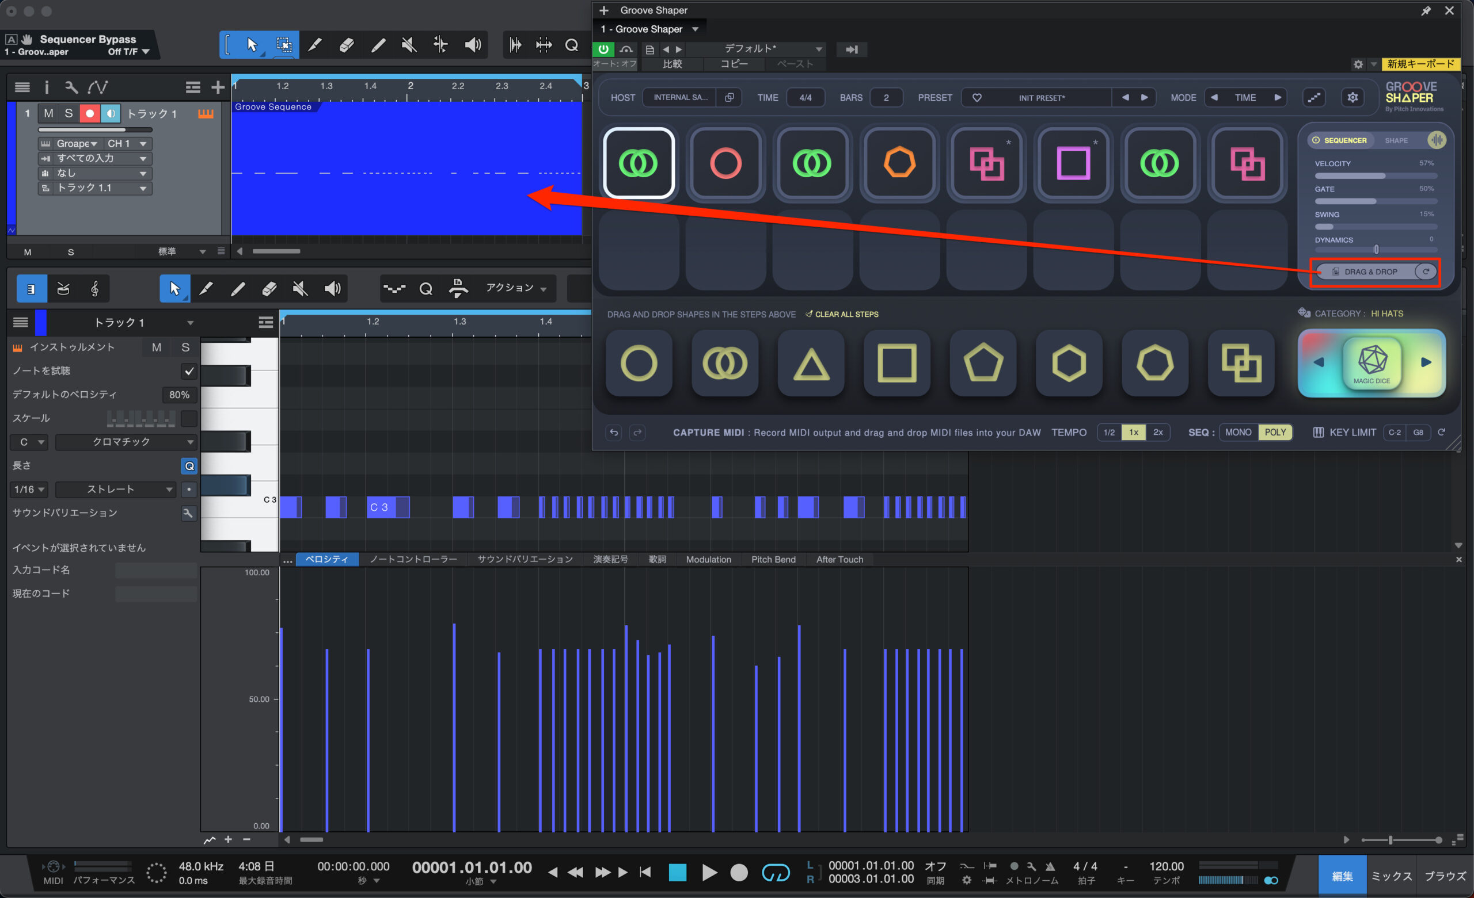Uncheck the ノートを試聴 checkbox
This screenshot has height=898, width=1474.
pyautogui.click(x=189, y=371)
